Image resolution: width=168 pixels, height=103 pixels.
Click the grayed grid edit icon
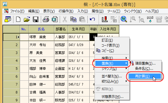[x=113, y=19]
